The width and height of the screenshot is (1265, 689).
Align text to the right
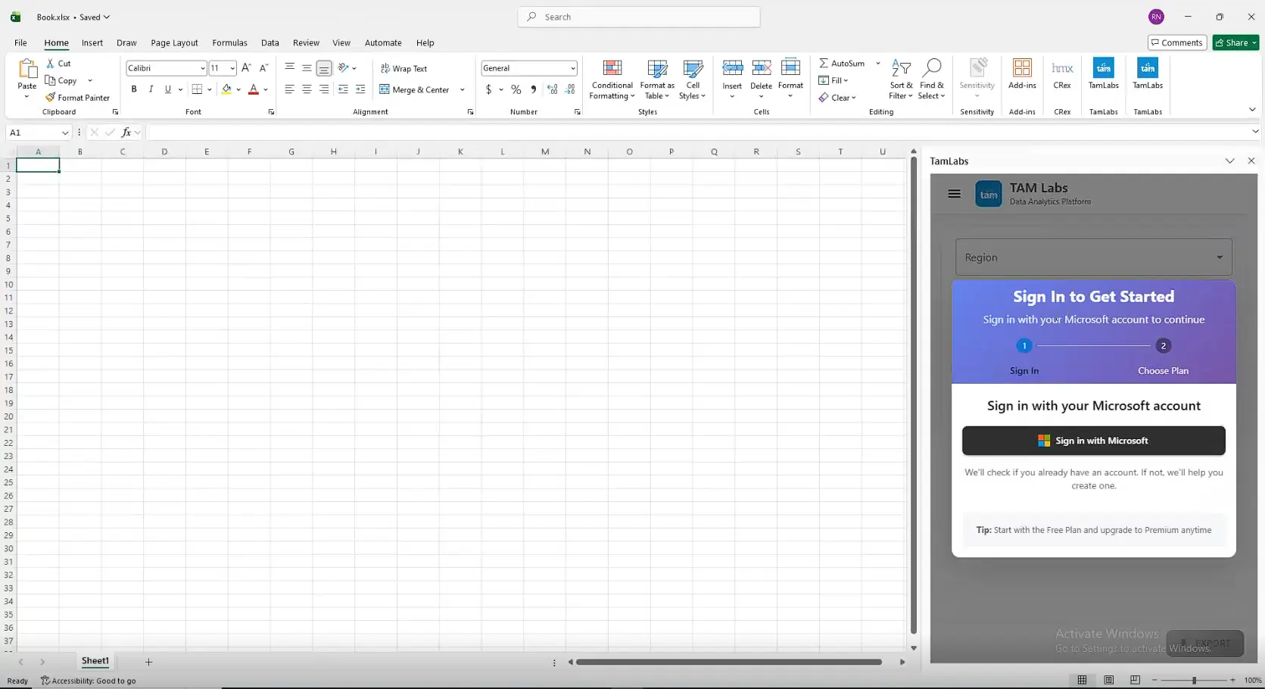pyautogui.click(x=324, y=89)
